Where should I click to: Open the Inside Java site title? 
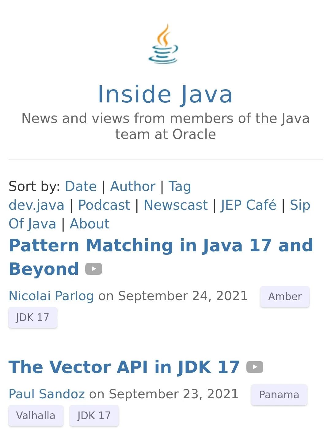(x=165, y=94)
